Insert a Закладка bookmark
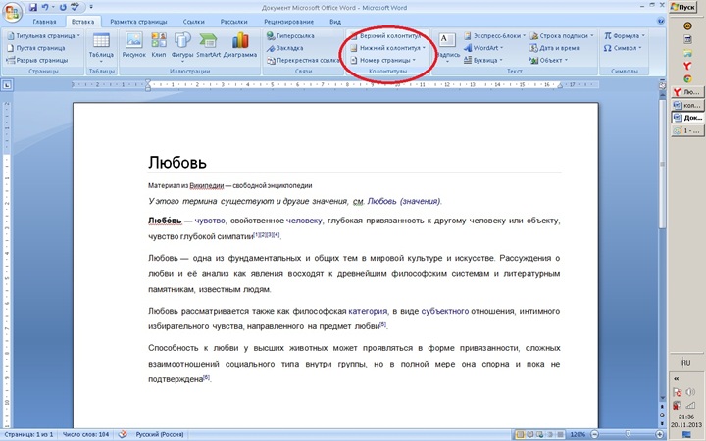 click(284, 48)
